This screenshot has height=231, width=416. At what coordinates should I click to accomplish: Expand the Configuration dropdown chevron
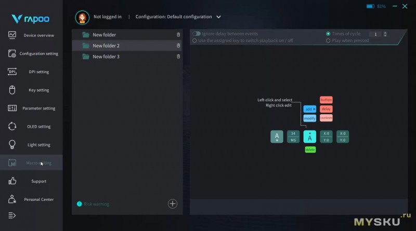coord(218,17)
